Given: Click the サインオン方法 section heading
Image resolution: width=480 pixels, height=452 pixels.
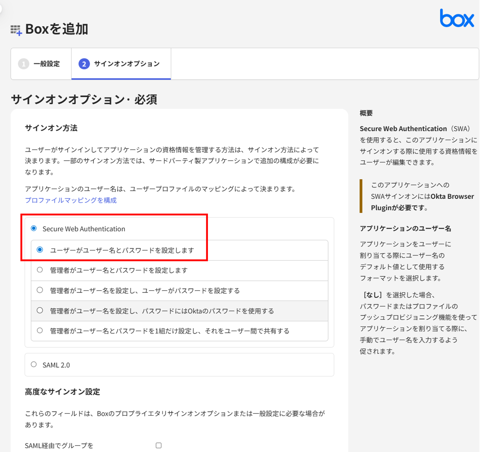Looking at the screenshot, I should (x=51, y=128).
